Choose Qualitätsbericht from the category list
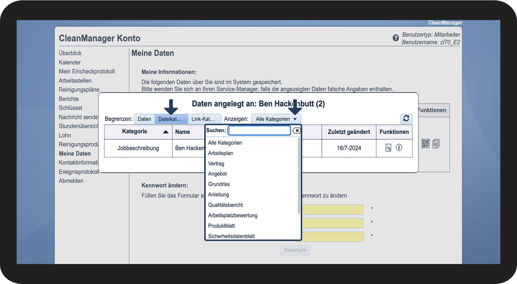Screen dimensions: 517x284 [x=225, y=205]
